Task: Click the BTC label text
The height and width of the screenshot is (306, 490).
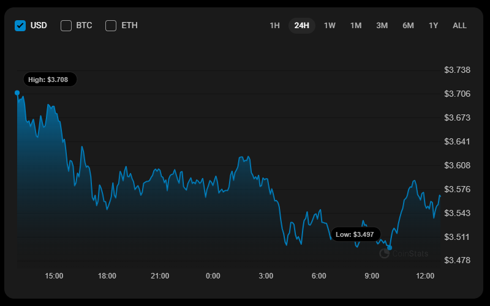Action: [84, 26]
